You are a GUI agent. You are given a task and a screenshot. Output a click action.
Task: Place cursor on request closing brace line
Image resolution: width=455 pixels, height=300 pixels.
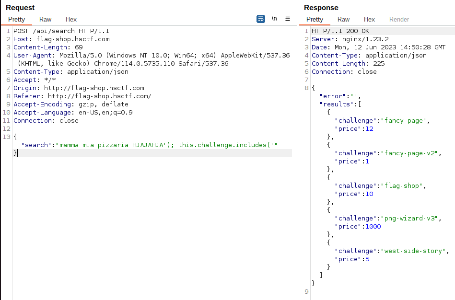152,153
